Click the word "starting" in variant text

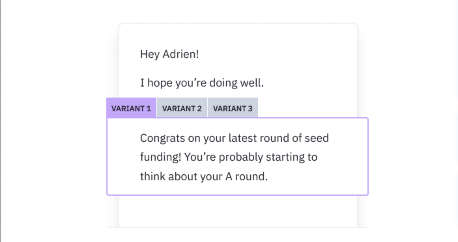pyautogui.click(x=285, y=158)
